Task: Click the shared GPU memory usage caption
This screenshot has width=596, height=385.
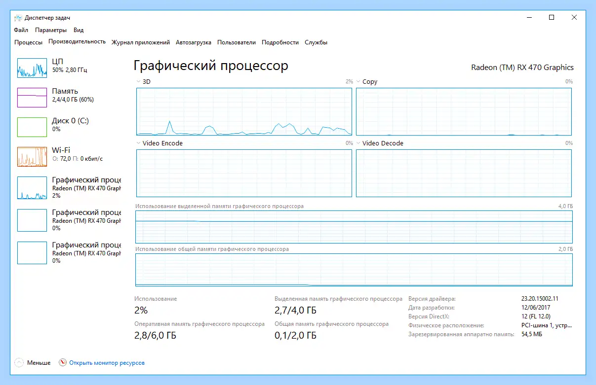Action: pos(212,249)
